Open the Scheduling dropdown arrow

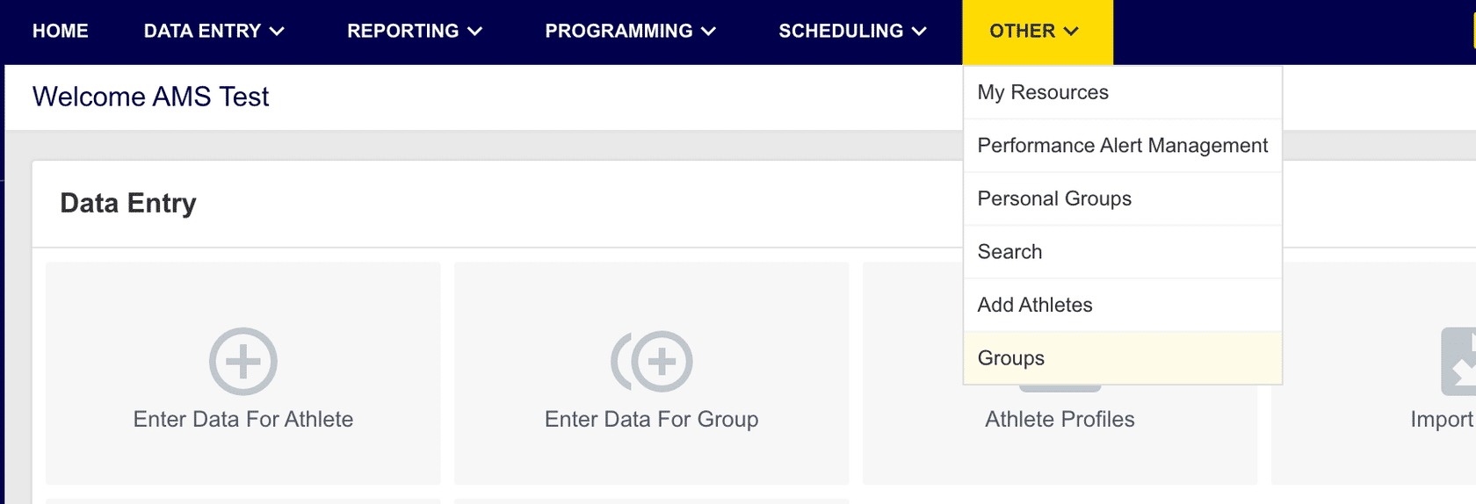pos(920,32)
